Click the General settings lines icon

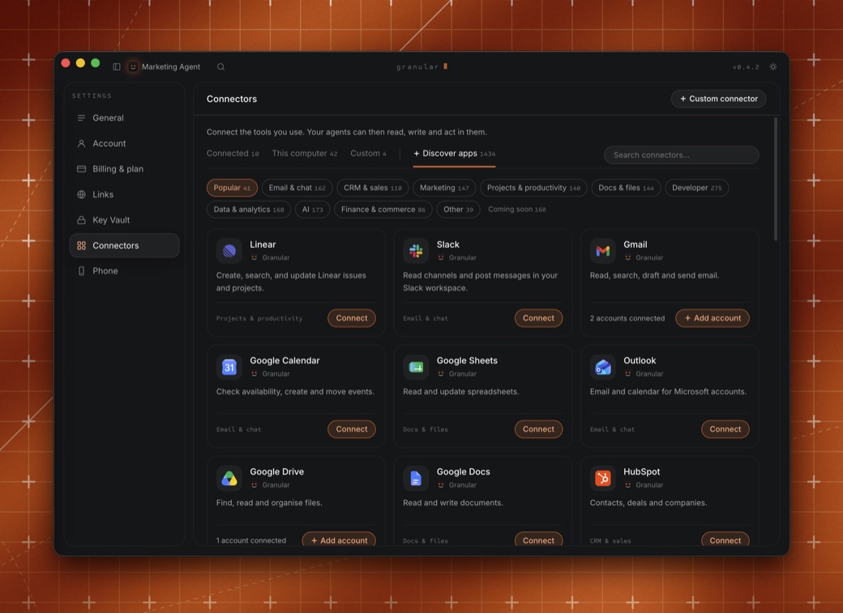click(81, 117)
